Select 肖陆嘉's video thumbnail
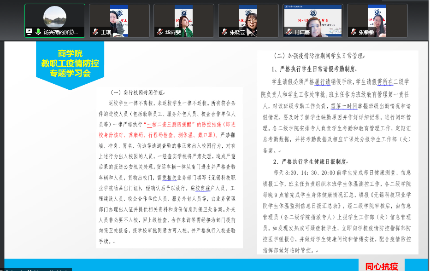The height and width of the screenshot is (271, 430). (312, 17)
